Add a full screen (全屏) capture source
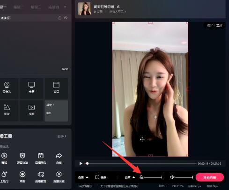Image resolution: width=229 pixels, height=190 pixels. 31,88
